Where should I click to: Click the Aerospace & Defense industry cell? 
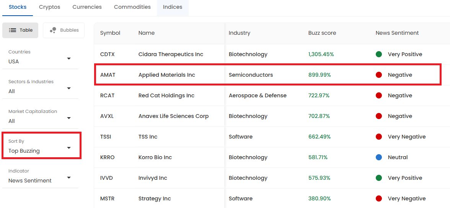pos(258,95)
